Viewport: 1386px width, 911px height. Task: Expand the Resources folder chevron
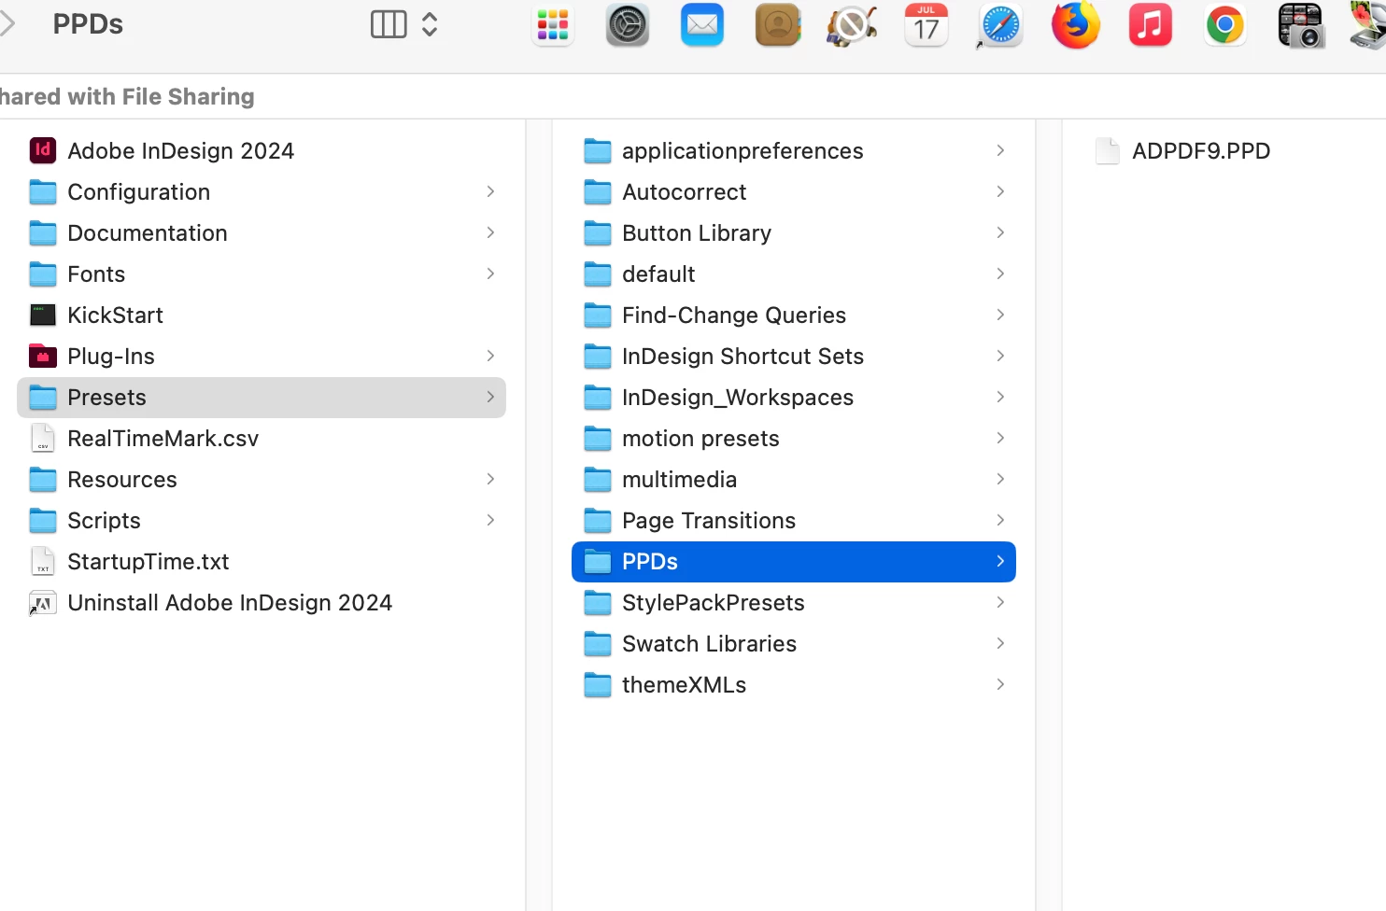tap(490, 479)
